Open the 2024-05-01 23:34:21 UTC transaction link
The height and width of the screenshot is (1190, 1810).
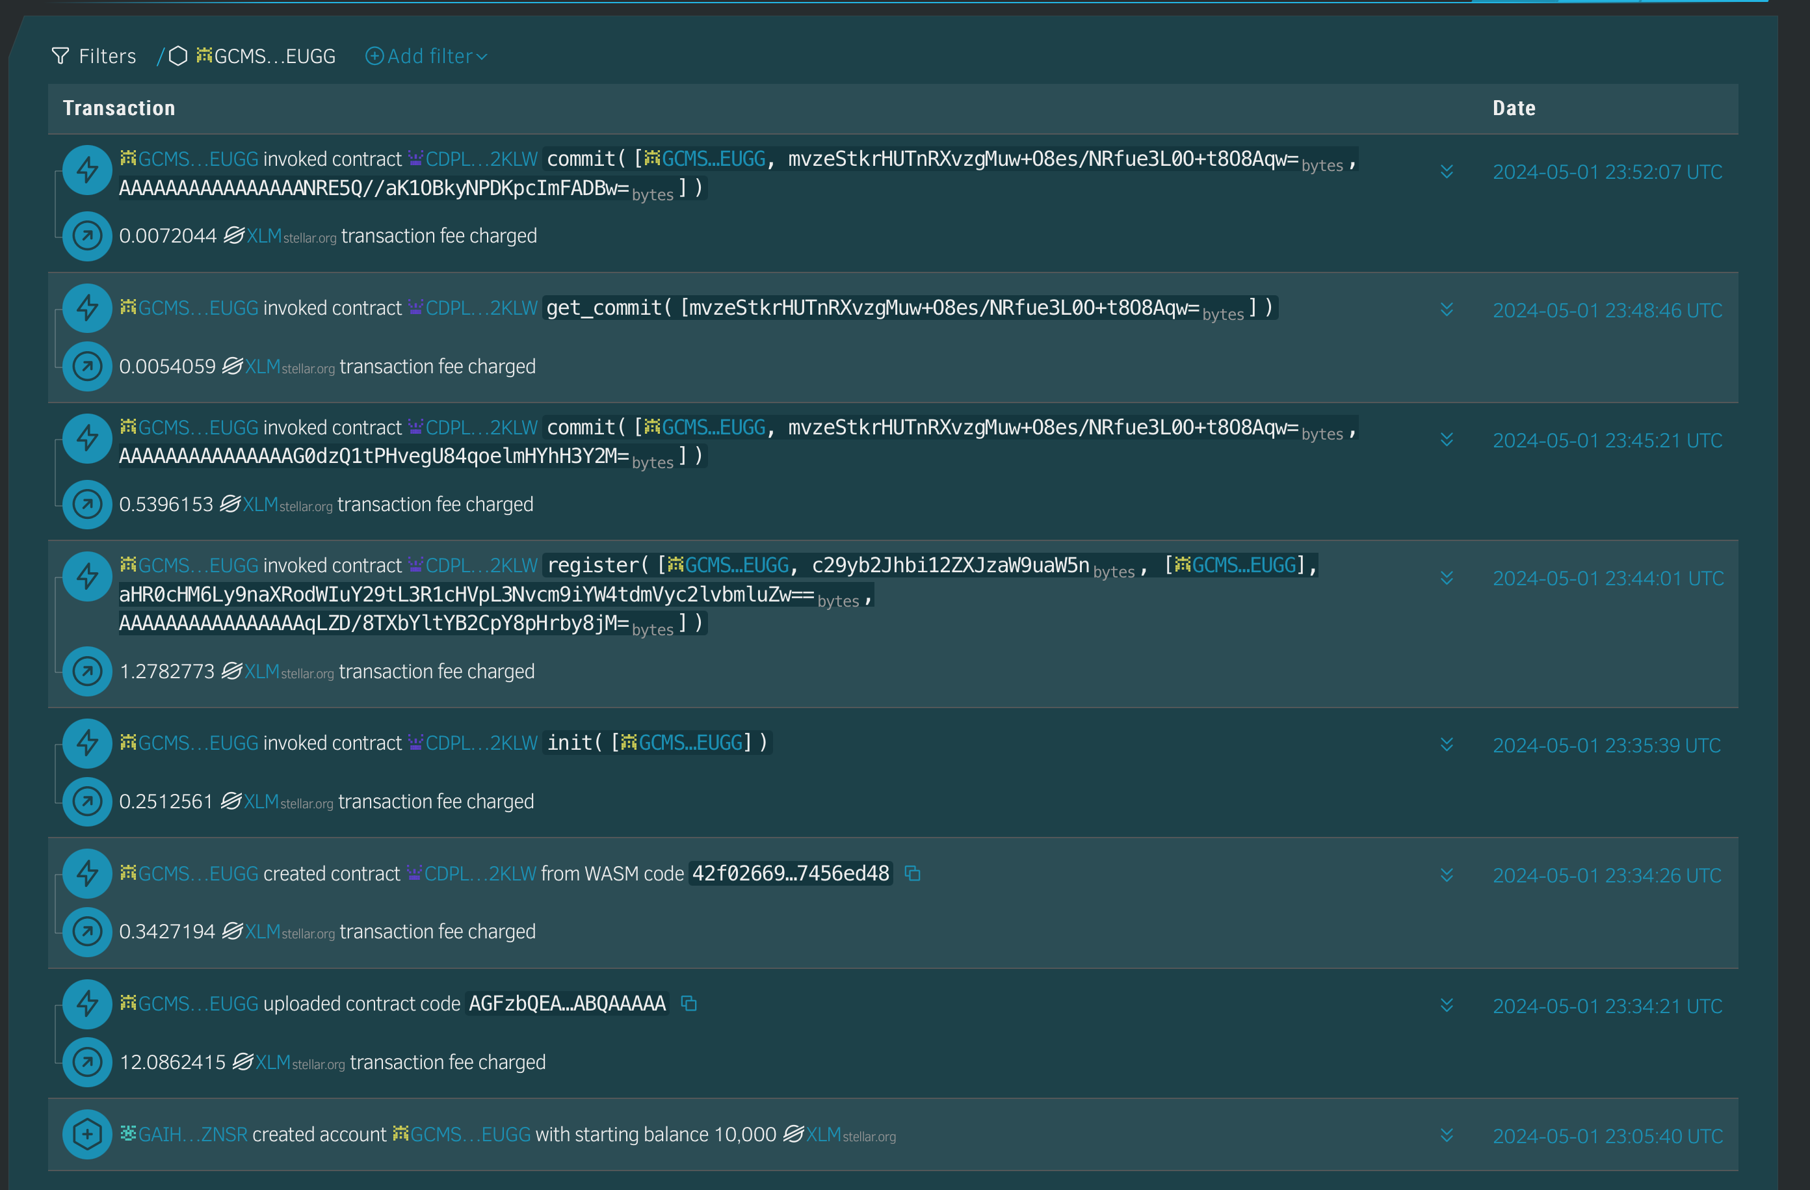click(1607, 1006)
